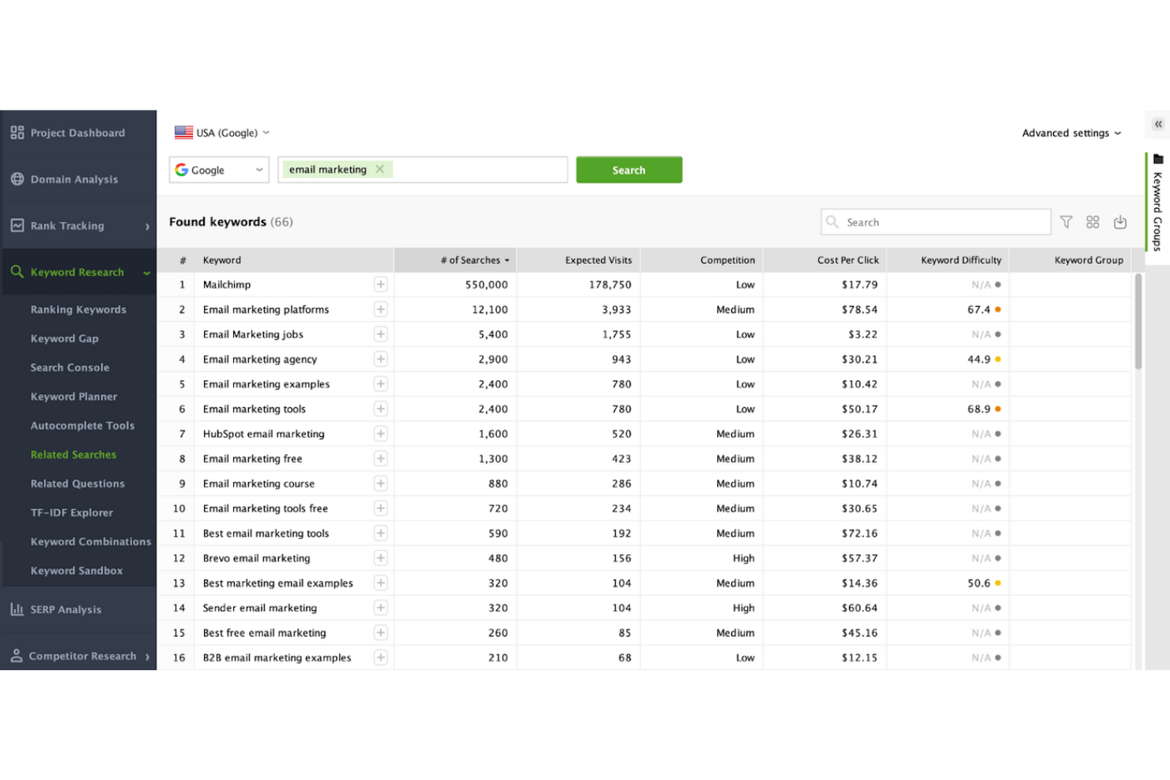Remove the email marketing keyword tag
The height and width of the screenshot is (780, 1170).
[x=379, y=169]
